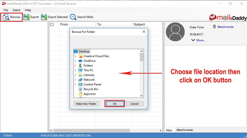The height and width of the screenshot is (138, 247).
Task: Expand the This PC node
Action: click(x=75, y=70)
